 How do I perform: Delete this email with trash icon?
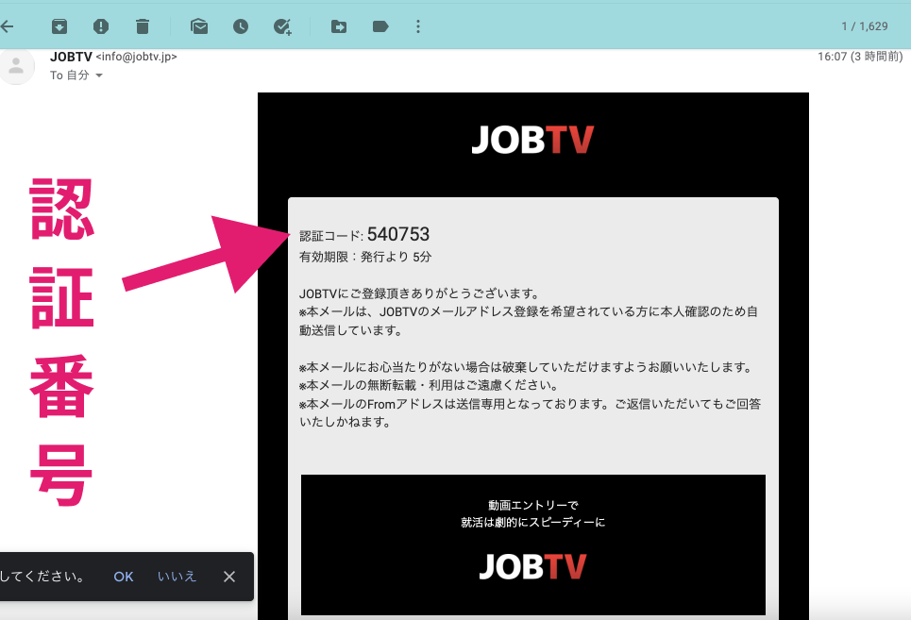click(x=143, y=26)
